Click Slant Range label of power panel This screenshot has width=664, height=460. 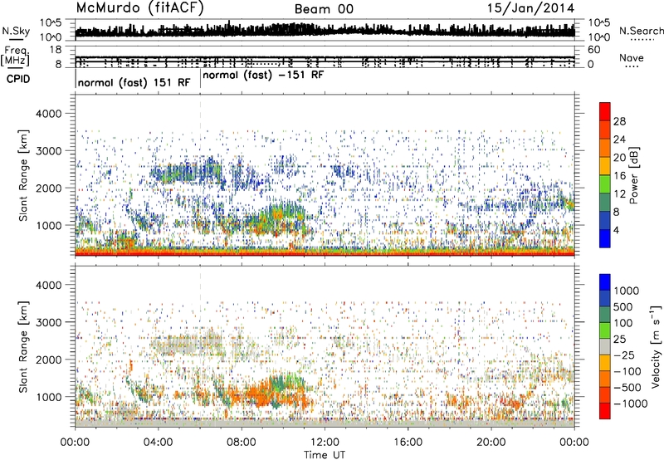(x=23, y=175)
